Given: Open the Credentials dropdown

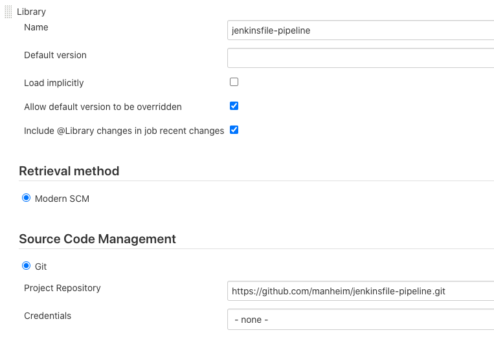Looking at the screenshot, I should pos(361,320).
